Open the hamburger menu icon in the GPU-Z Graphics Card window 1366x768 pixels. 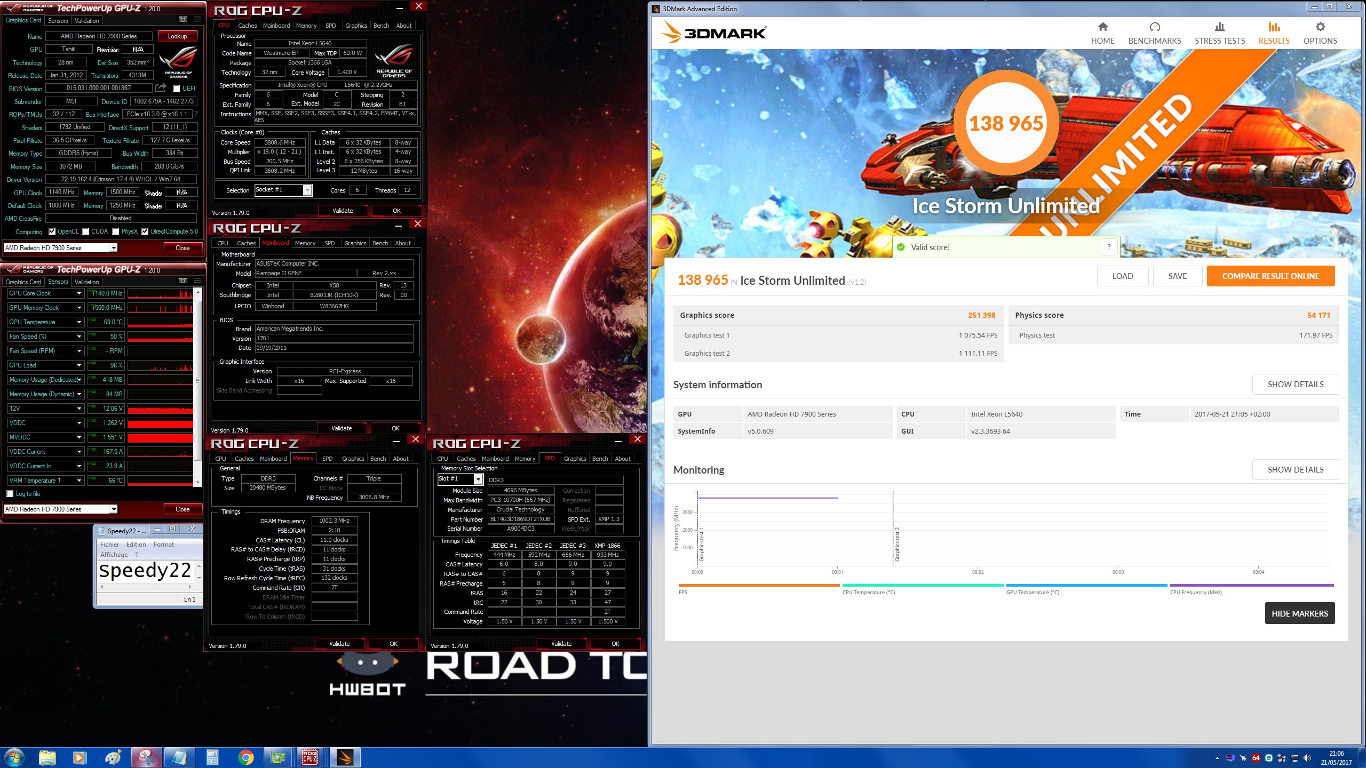(197, 20)
